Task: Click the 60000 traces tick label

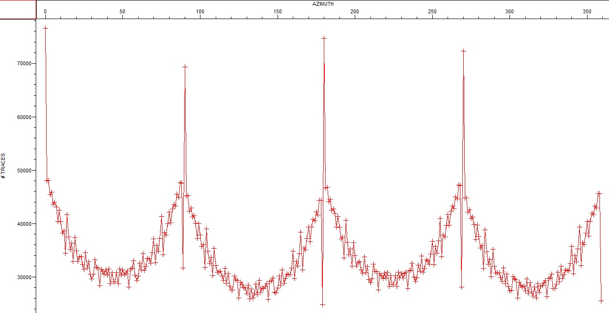Action: coord(24,117)
